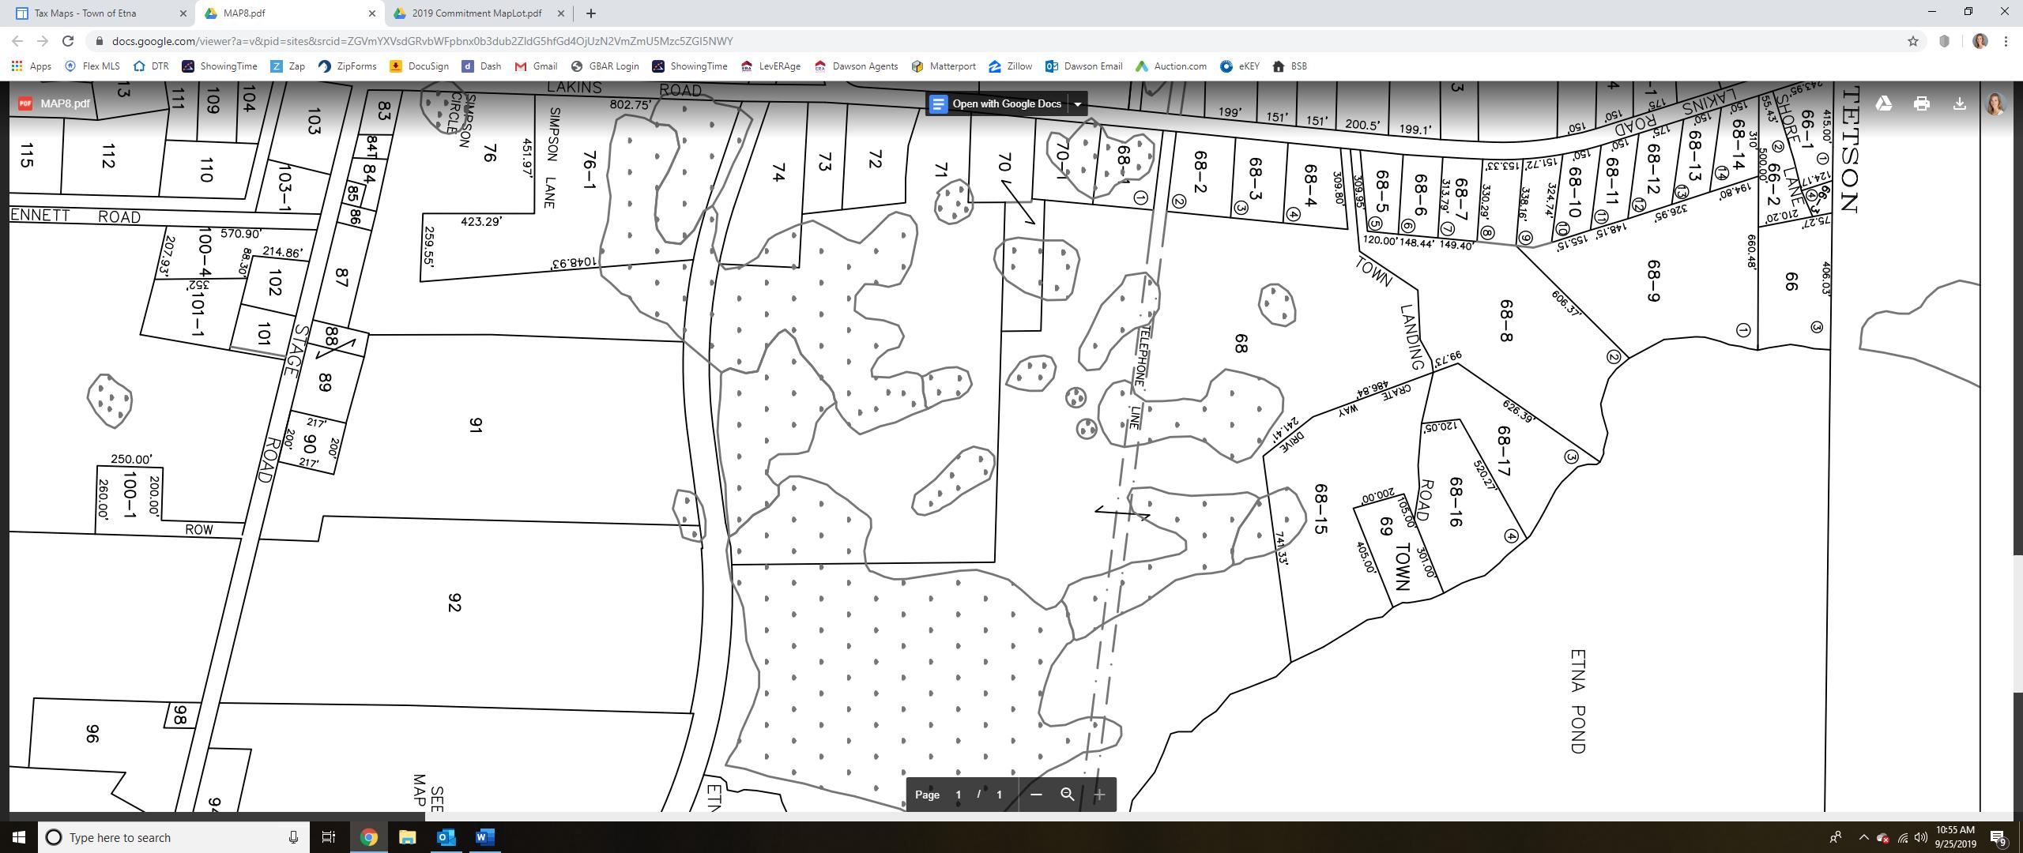The image size is (2023, 853).
Task: Zoom in with the plus button
Action: click(x=1099, y=795)
